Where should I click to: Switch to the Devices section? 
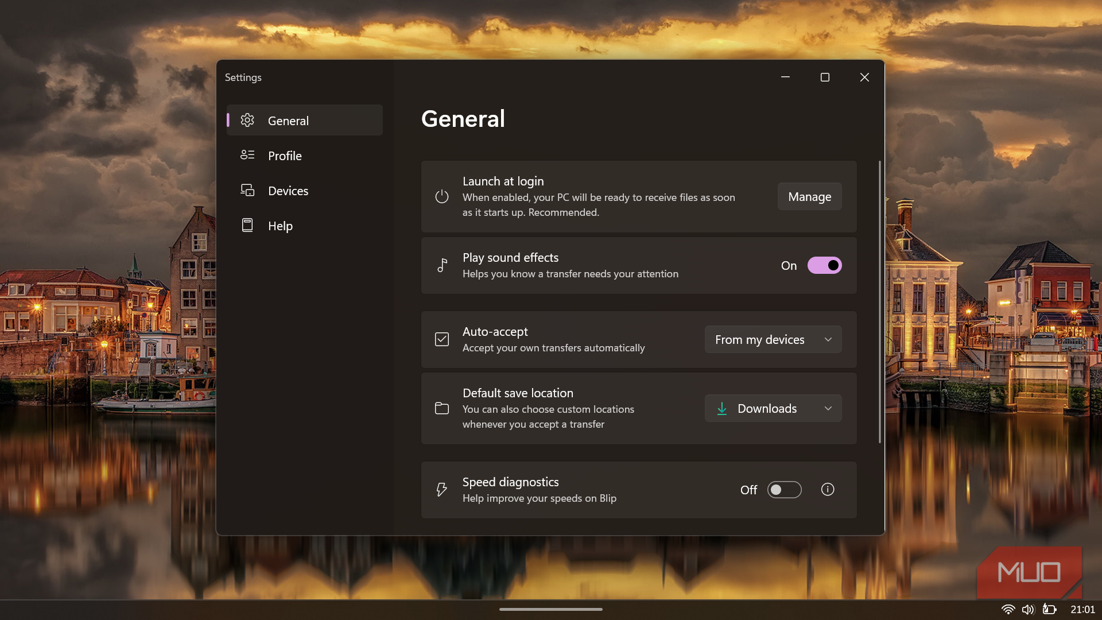pos(305,191)
